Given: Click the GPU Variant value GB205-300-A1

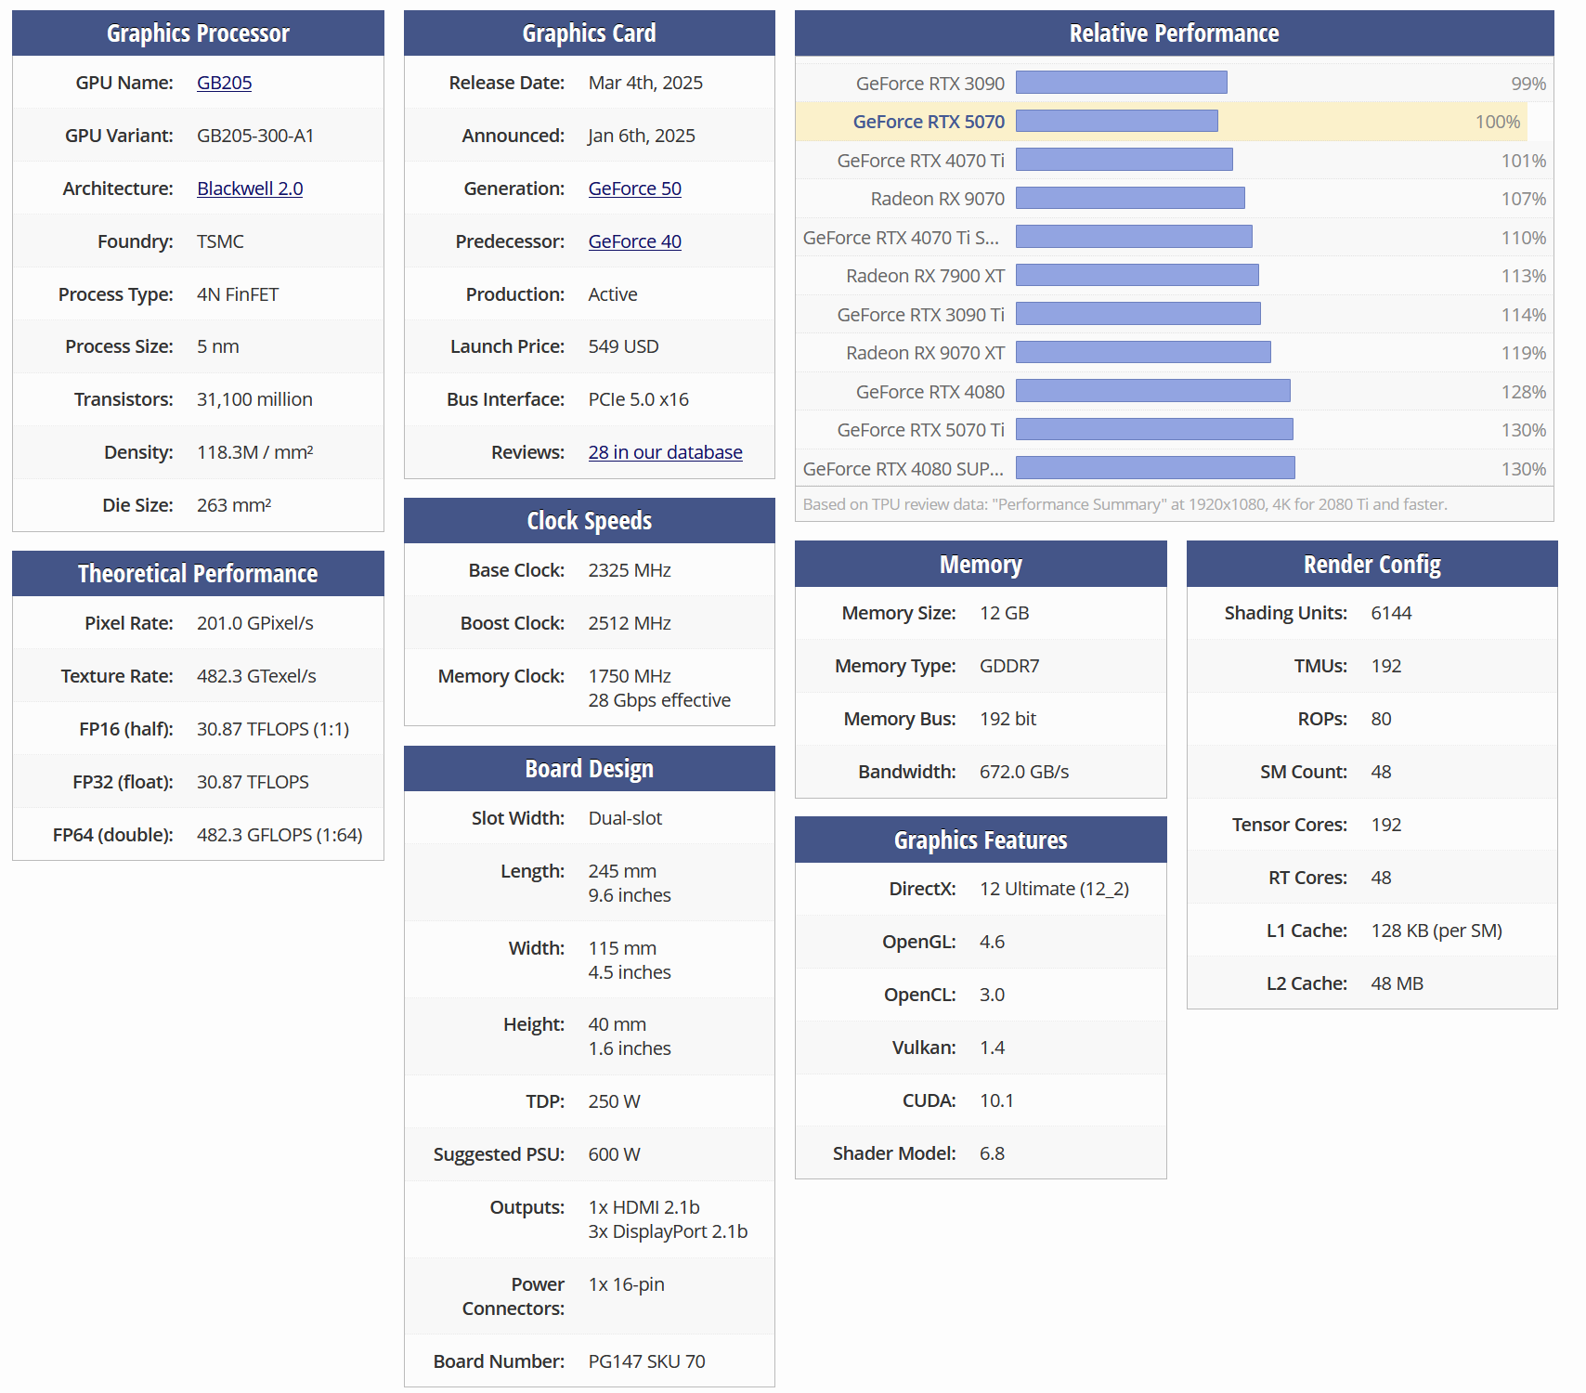Looking at the screenshot, I should (255, 136).
